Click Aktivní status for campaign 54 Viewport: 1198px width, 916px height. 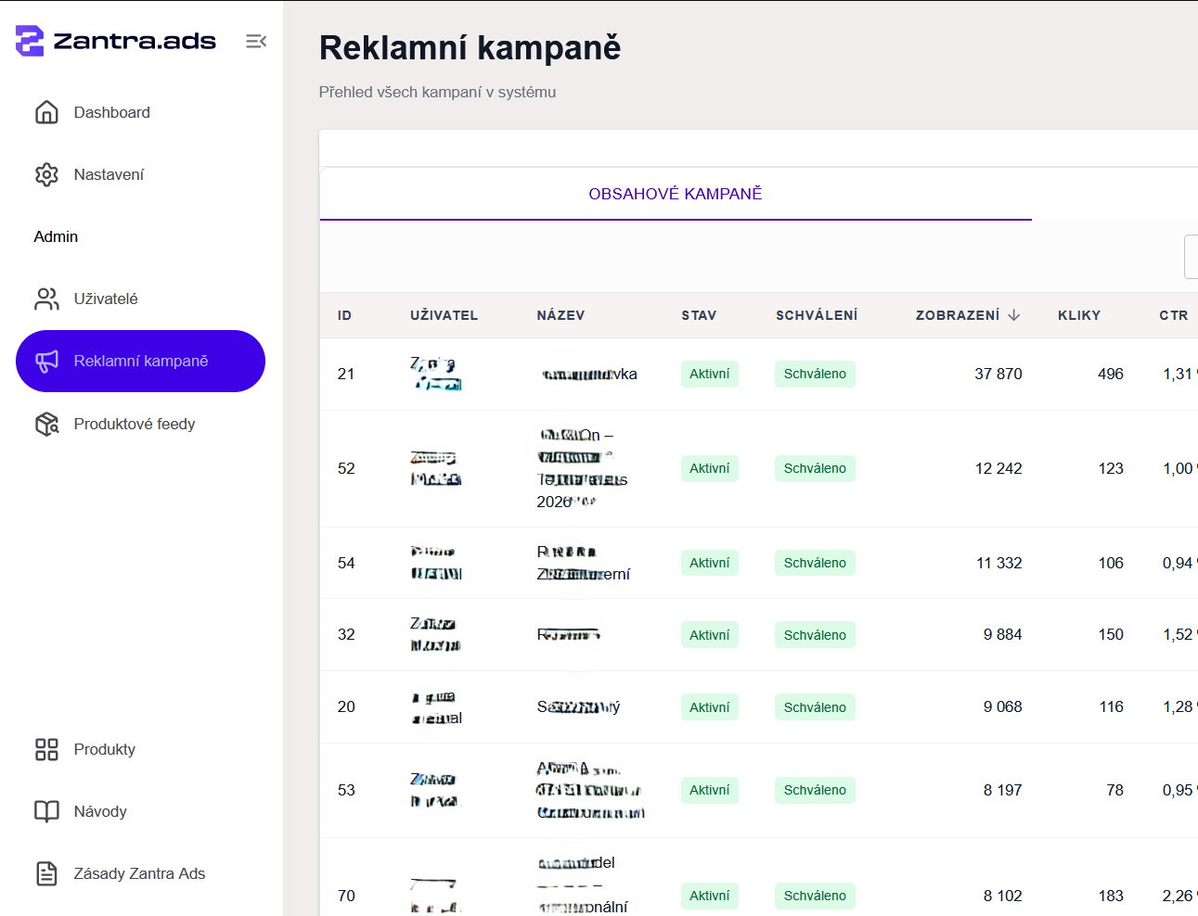click(x=710, y=563)
